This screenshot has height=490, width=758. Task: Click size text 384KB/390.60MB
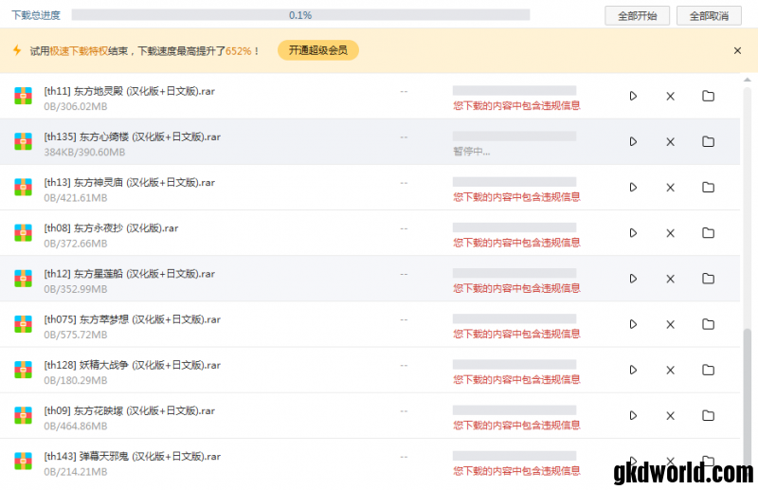click(84, 153)
